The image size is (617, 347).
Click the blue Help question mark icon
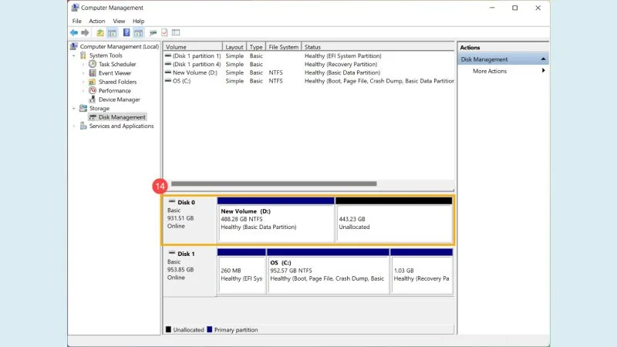coord(126,32)
